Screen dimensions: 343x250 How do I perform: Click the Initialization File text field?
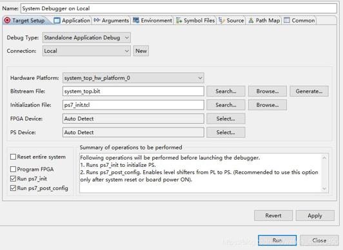coord(133,105)
